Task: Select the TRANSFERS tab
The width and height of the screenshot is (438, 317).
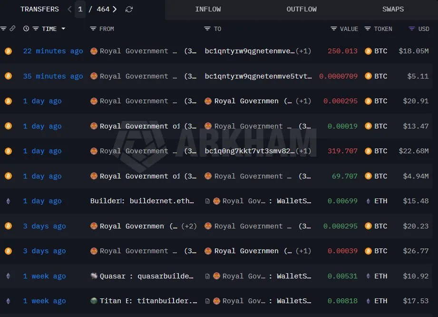Action: [39, 9]
